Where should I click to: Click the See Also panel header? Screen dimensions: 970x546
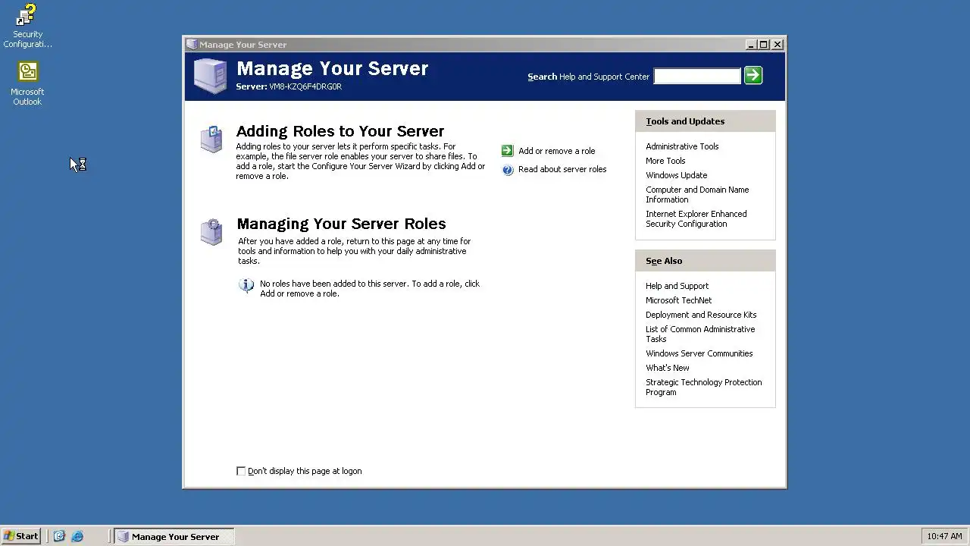click(x=705, y=261)
